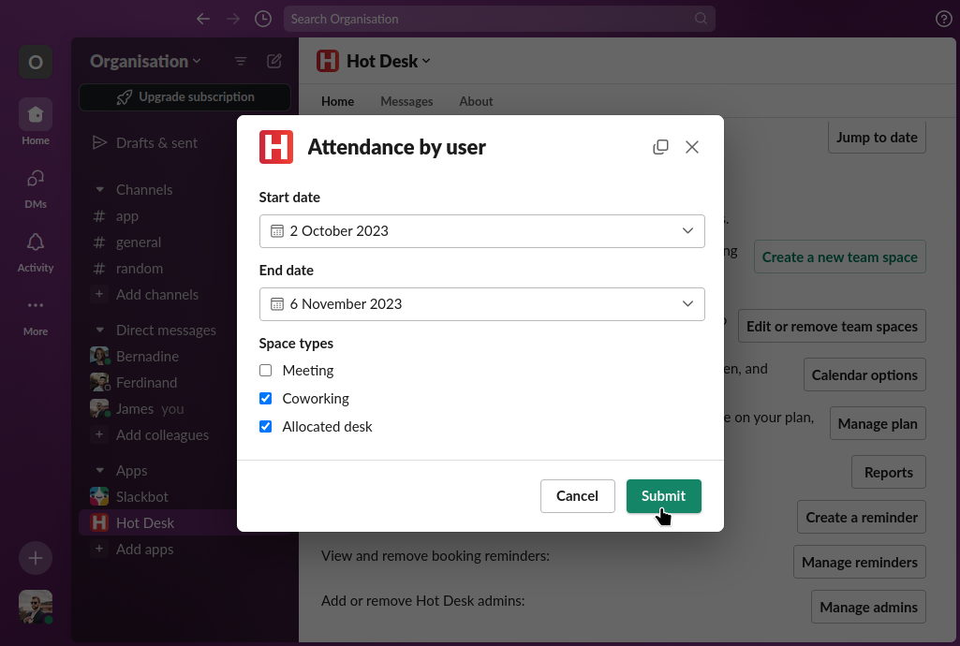Go to Home in left rail
Image resolution: width=960 pixels, height=646 pixels.
click(x=36, y=122)
